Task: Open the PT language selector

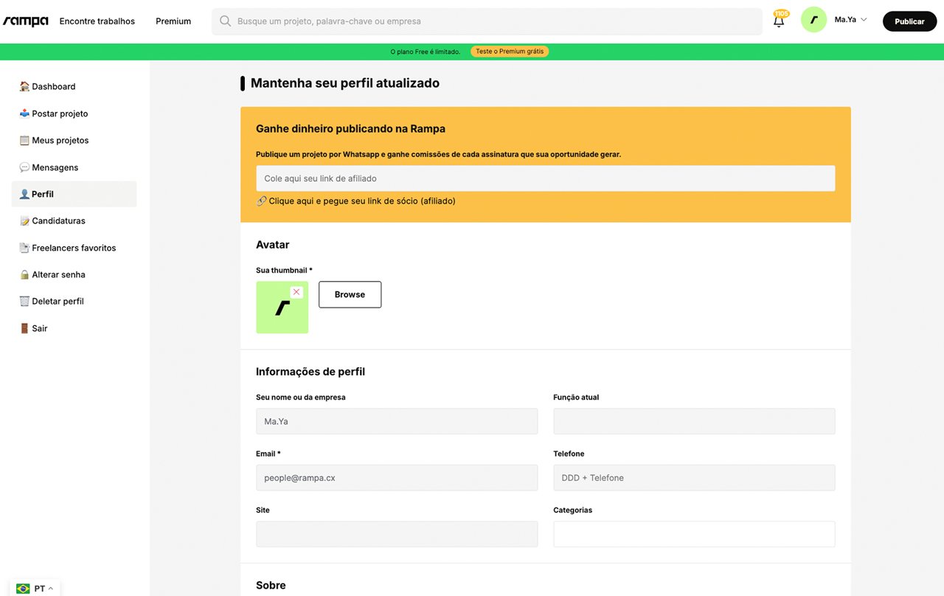Action: (x=35, y=588)
